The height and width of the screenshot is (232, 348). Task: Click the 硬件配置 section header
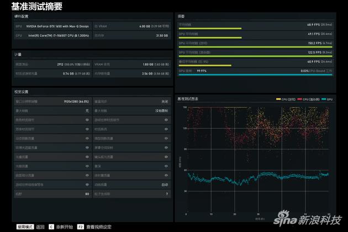(22, 16)
